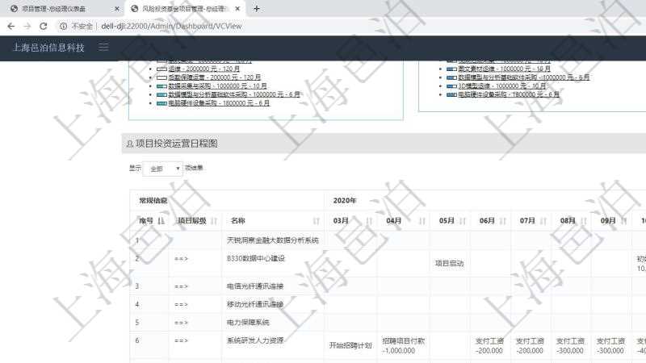Click the teal swatch beside 数据采集与采购
The image size is (646, 363).
(161, 86)
